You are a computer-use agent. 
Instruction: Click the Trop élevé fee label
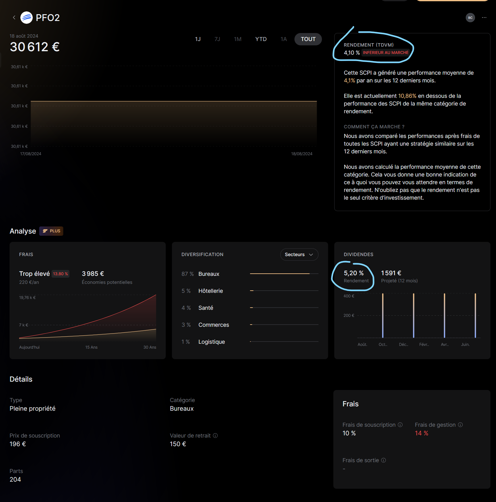(34, 274)
